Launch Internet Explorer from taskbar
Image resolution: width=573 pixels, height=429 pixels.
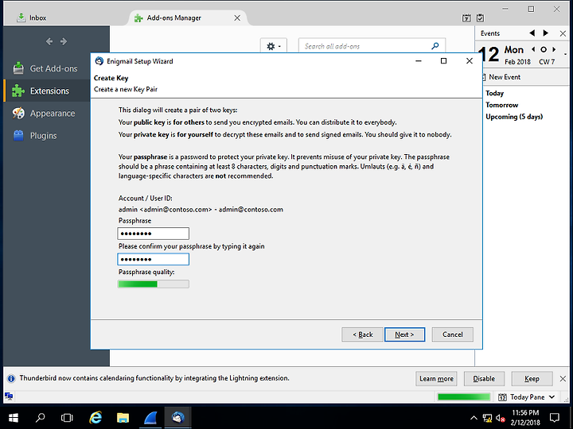[95, 418]
